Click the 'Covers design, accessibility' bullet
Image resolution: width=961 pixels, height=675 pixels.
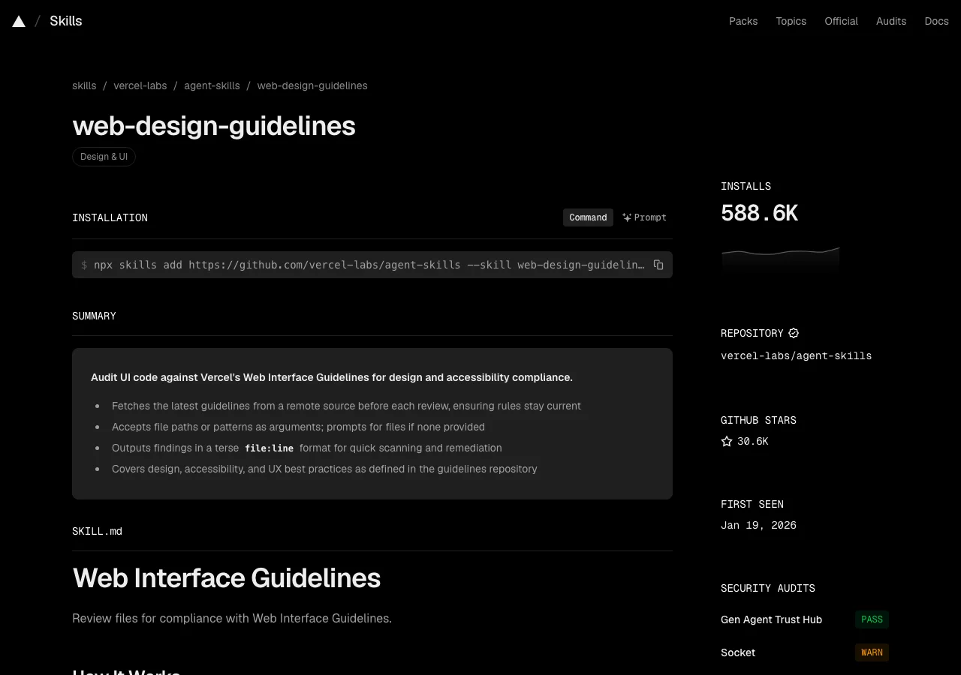tap(324, 469)
